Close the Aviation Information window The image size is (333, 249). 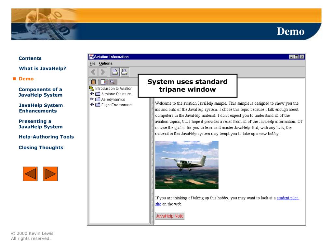click(302, 57)
